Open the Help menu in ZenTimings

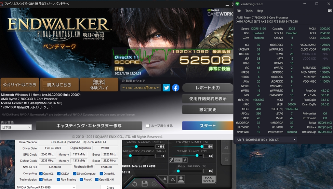coord(260,11)
